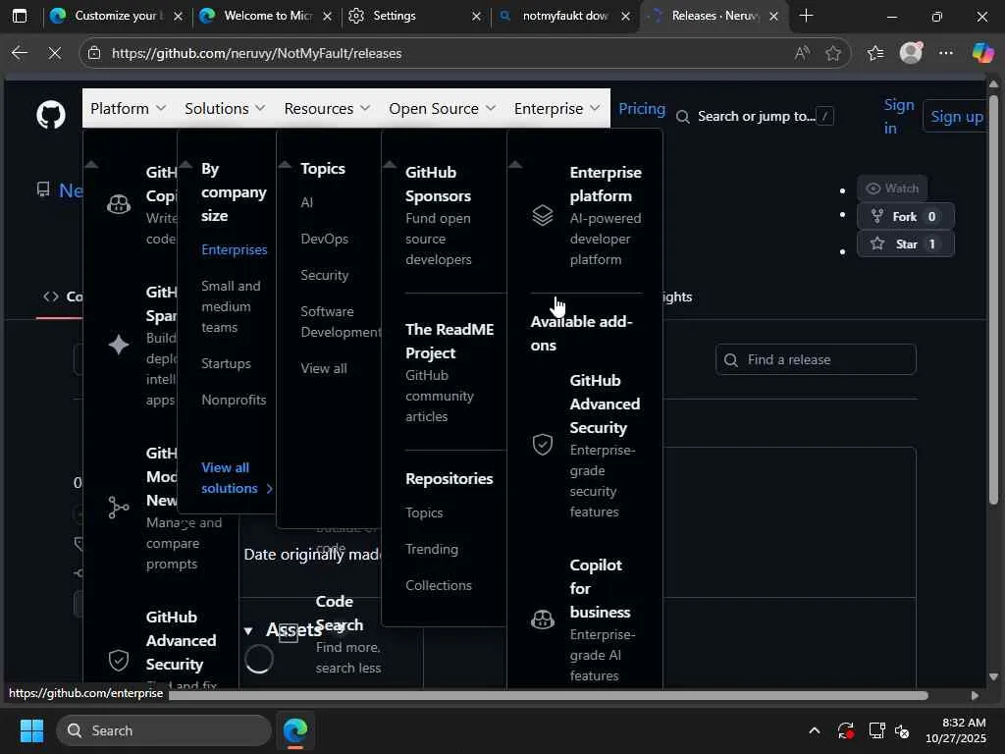Expand the Resources dropdown menu
Image resolution: width=1005 pixels, height=754 pixels.
[x=327, y=108]
